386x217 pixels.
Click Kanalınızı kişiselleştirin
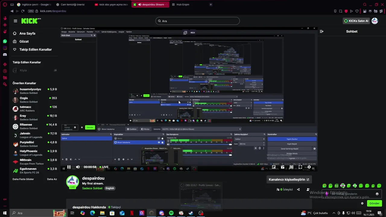pos(289,179)
